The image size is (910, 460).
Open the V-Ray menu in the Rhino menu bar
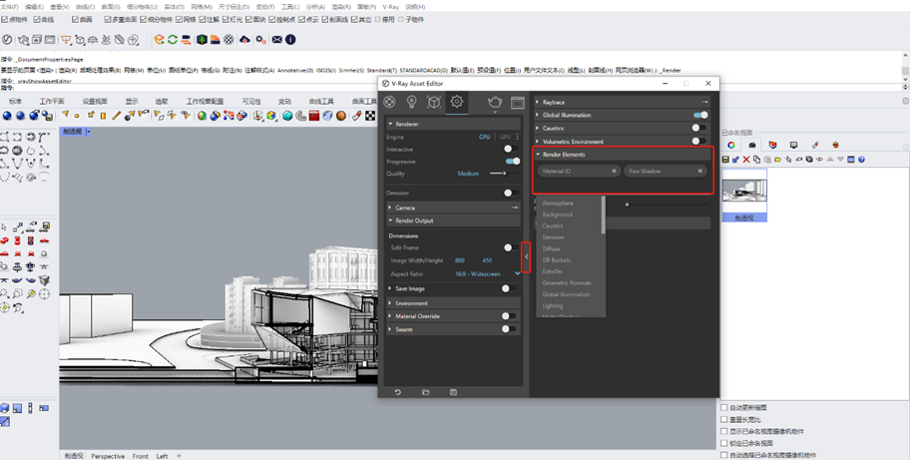click(390, 7)
